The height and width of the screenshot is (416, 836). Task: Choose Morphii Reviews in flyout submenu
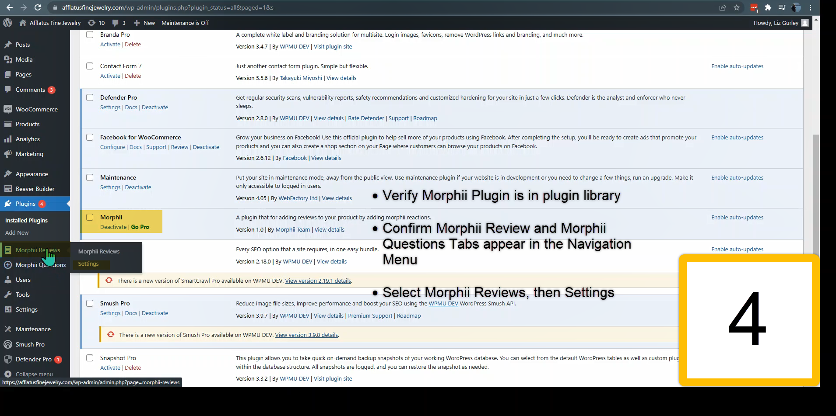click(99, 252)
